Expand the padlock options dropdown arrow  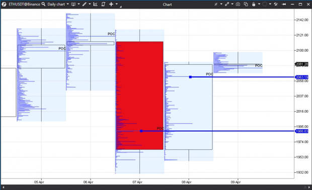point(259,4)
